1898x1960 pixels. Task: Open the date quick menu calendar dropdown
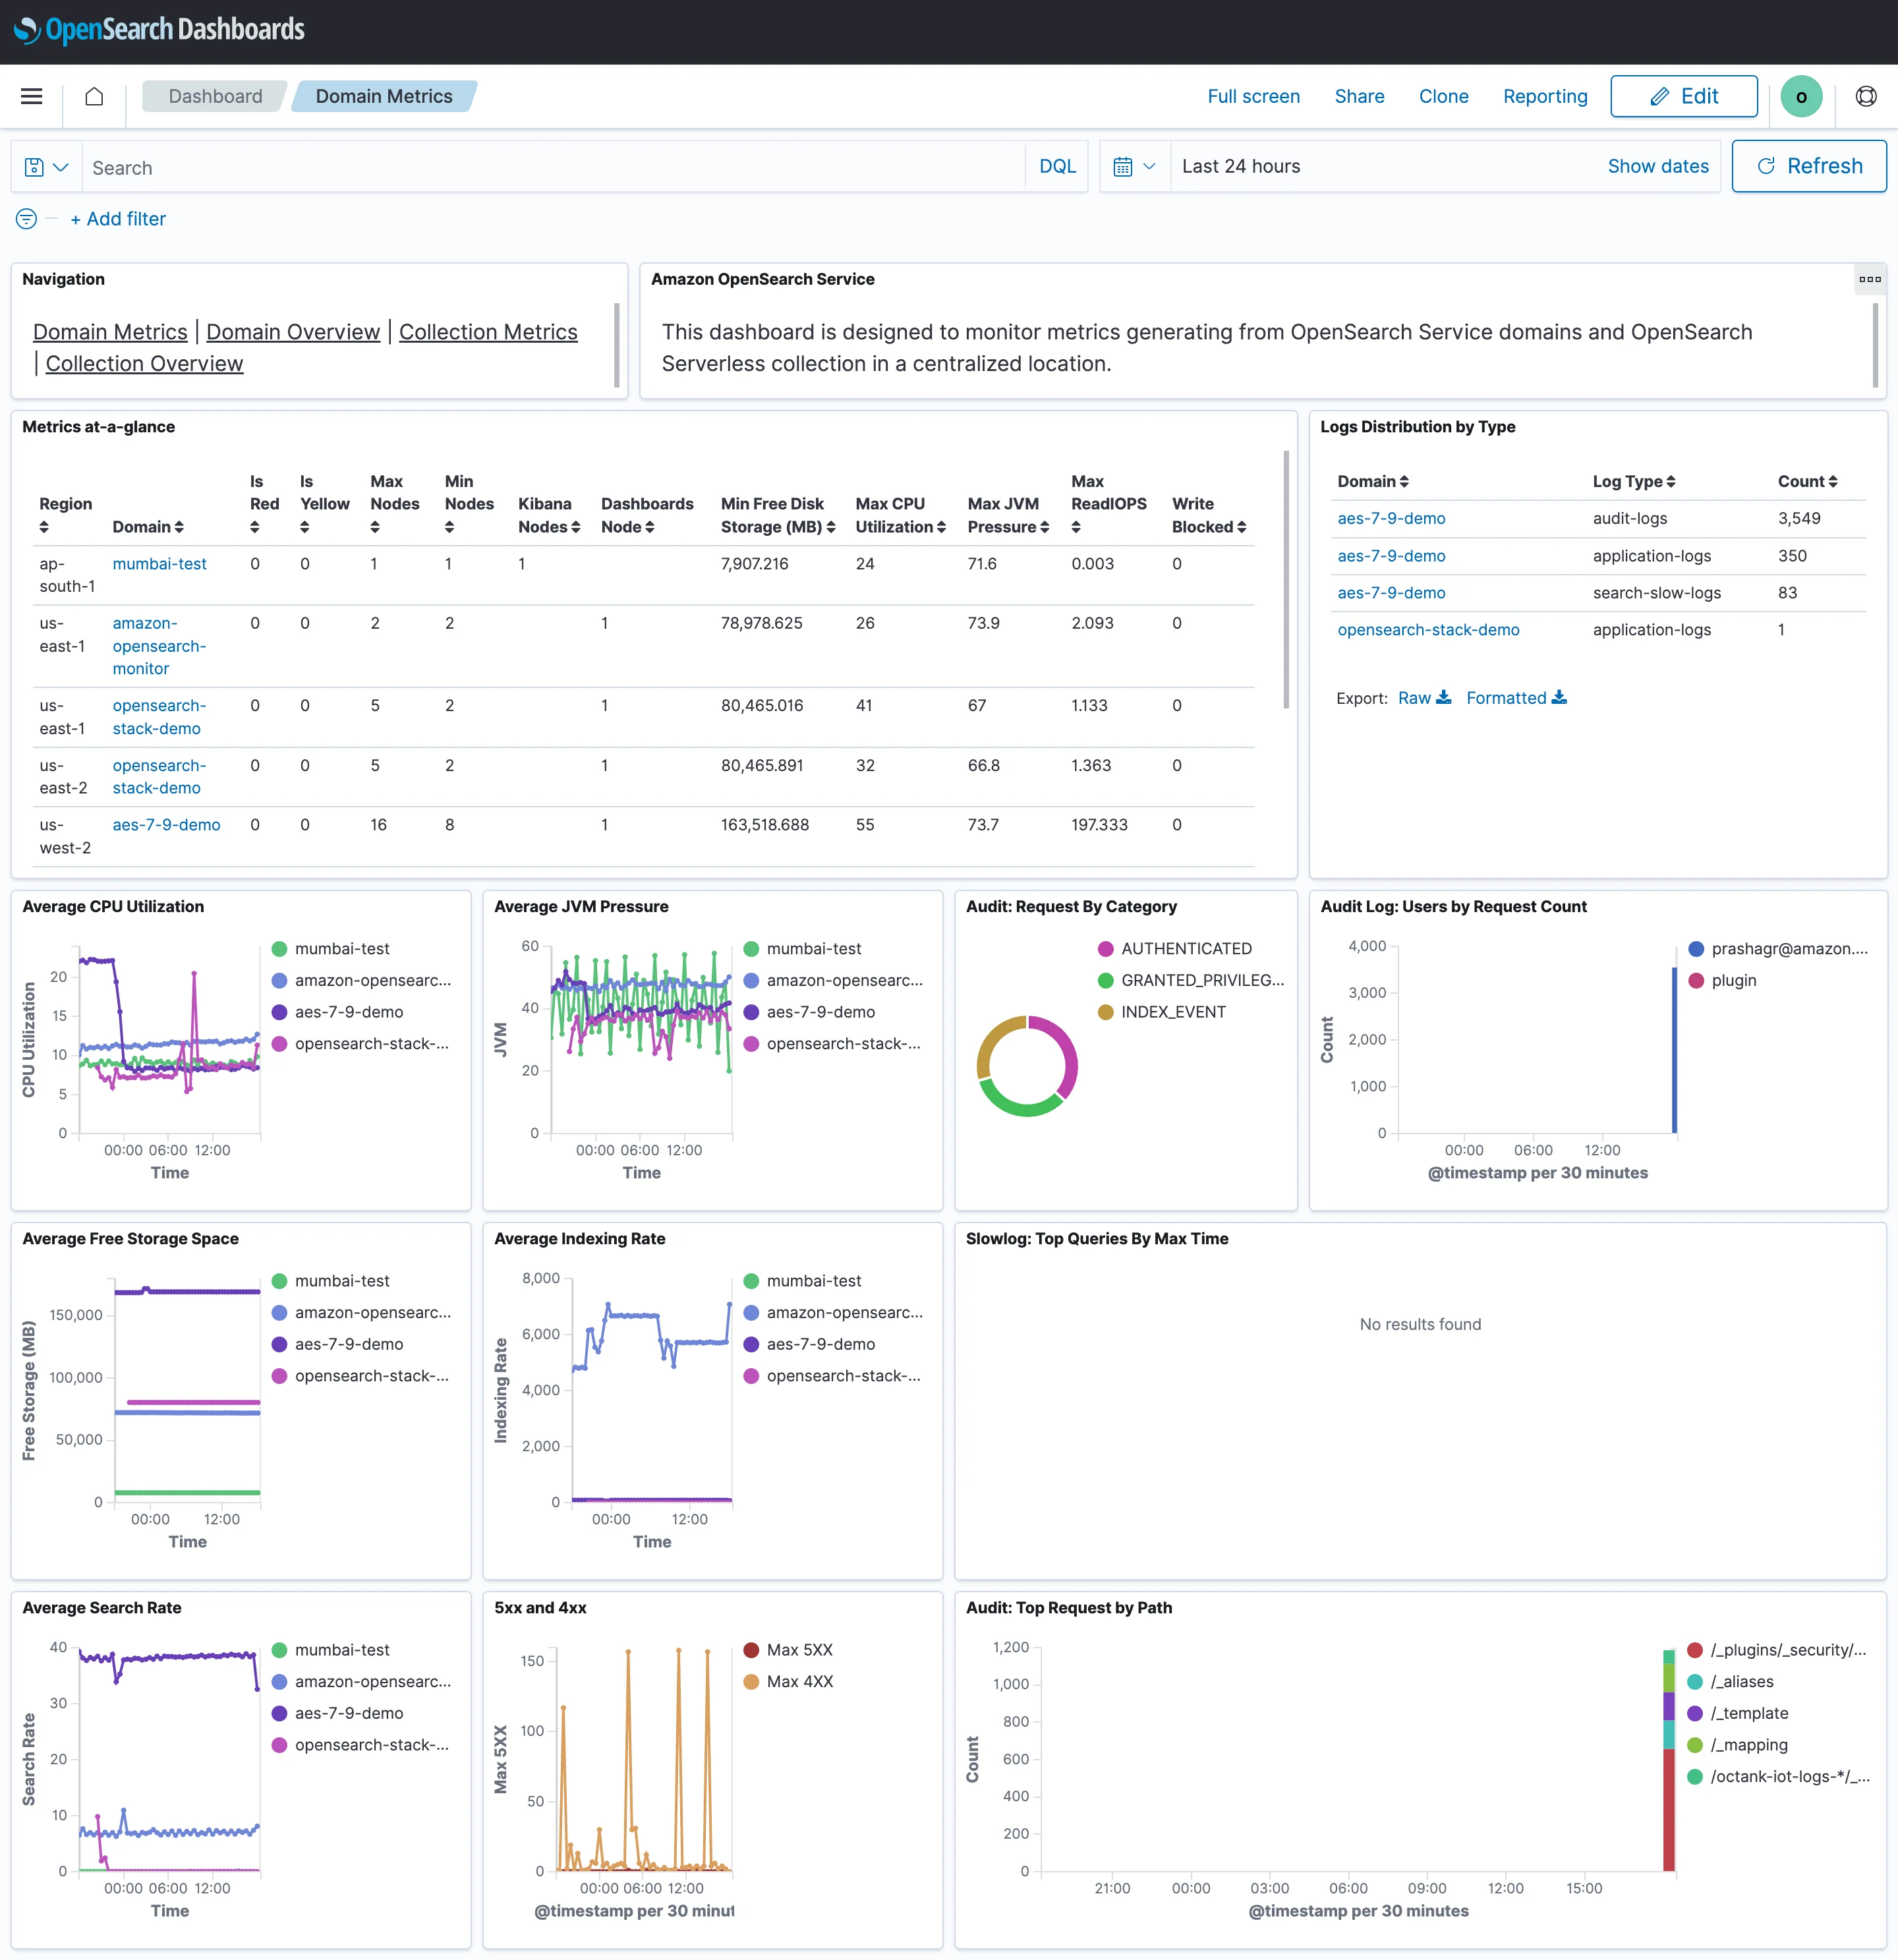[x=1134, y=167]
